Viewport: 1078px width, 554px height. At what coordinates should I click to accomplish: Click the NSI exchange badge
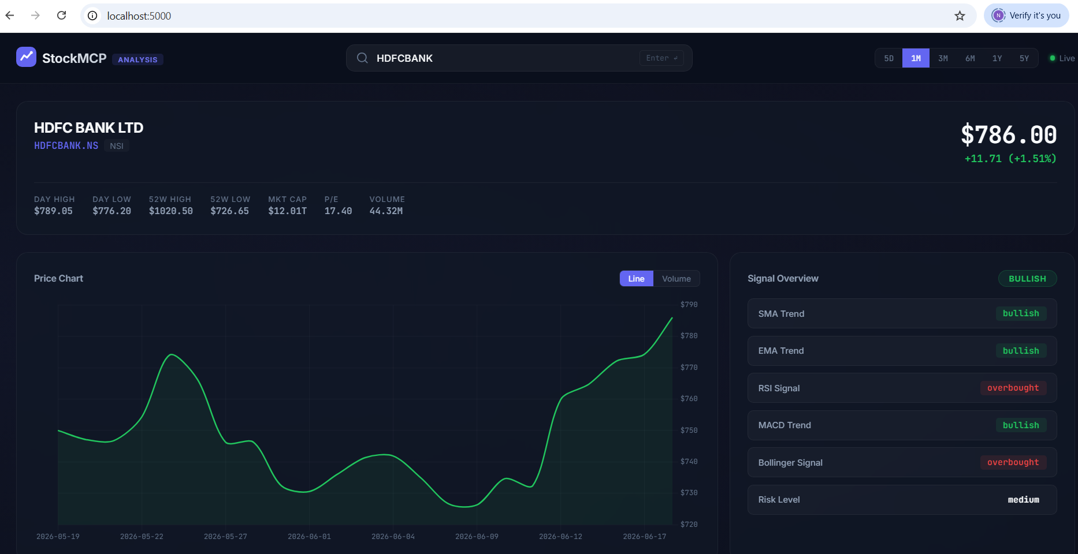(x=117, y=146)
